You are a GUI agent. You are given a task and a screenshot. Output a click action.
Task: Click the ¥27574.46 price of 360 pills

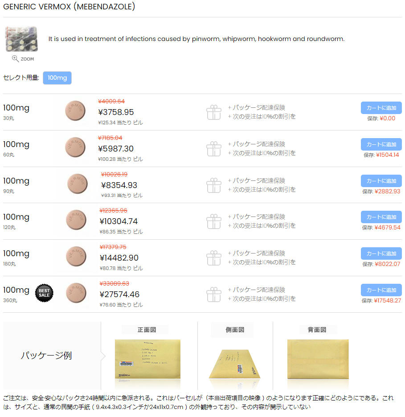point(119,294)
